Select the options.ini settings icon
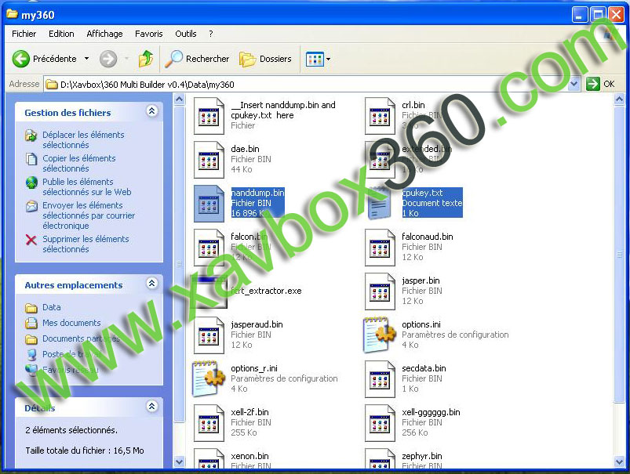 [380, 335]
